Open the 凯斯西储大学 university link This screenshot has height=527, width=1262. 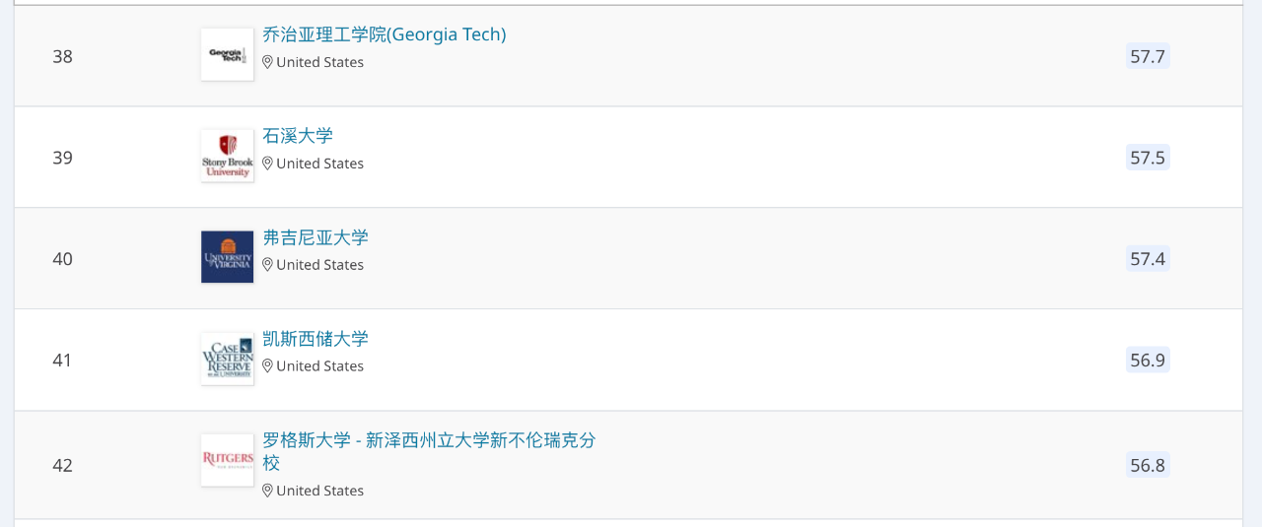(x=315, y=339)
